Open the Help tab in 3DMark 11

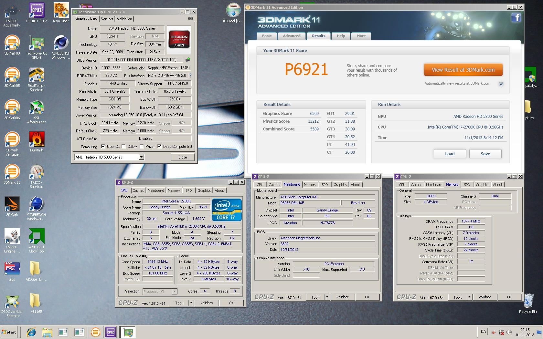click(341, 36)
